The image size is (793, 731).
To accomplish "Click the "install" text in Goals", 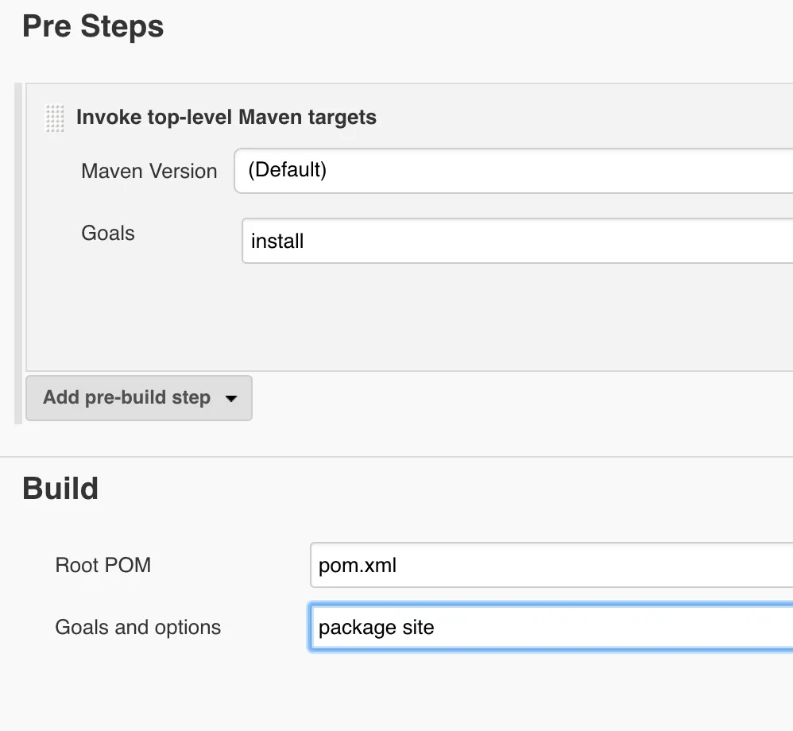I will pos(277,241).
